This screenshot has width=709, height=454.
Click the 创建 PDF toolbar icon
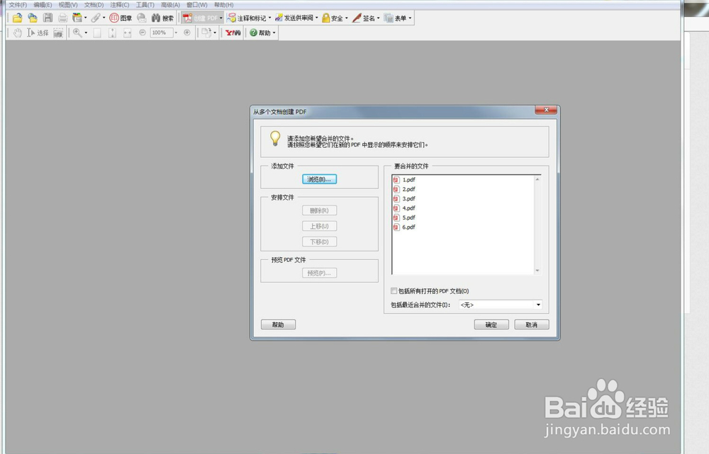(x=188, y=18)
